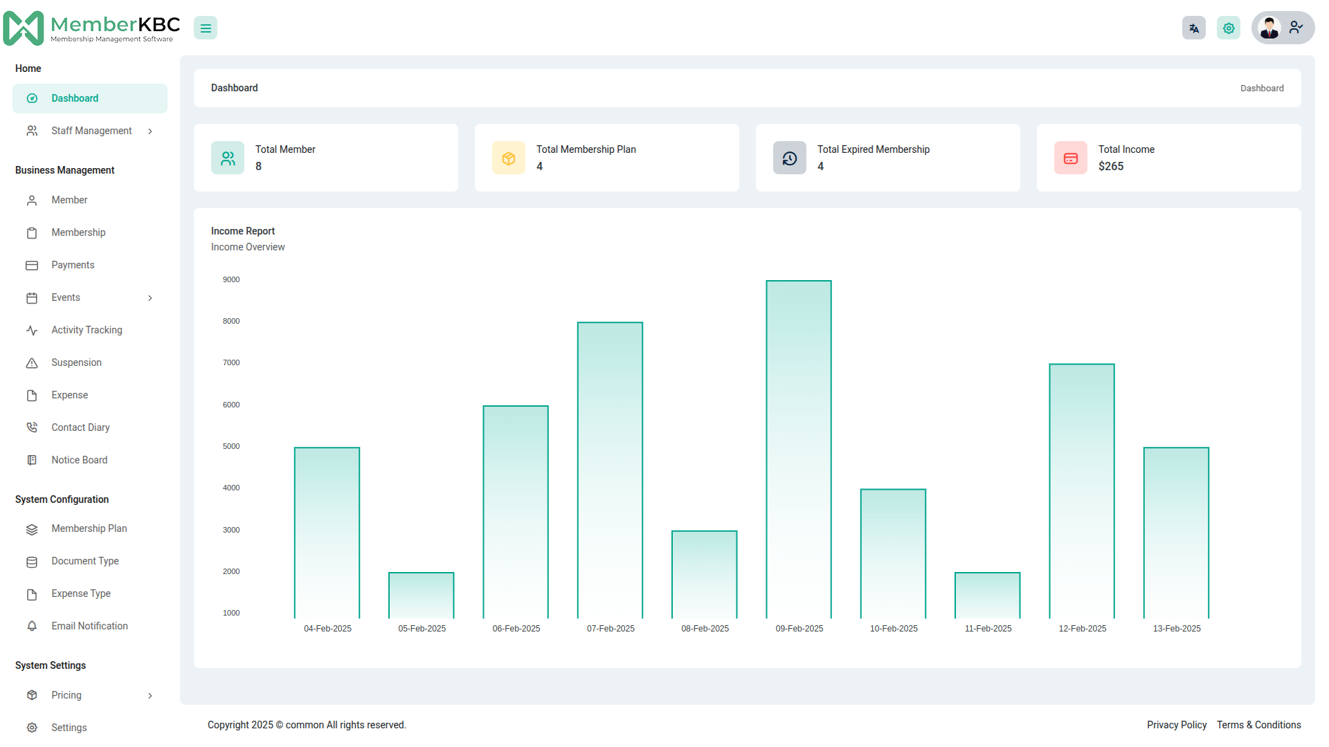Expand the Events submenu arrow
The height and width of the screenshot is (747, 1329).
point(150,298)
